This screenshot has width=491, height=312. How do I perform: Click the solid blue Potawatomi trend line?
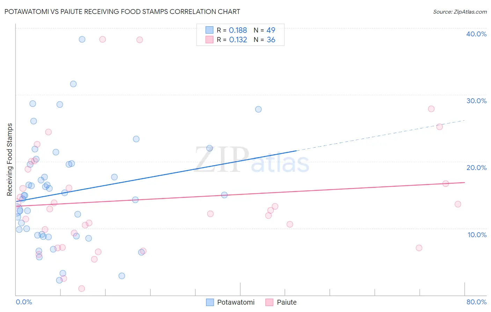point(156,176)
